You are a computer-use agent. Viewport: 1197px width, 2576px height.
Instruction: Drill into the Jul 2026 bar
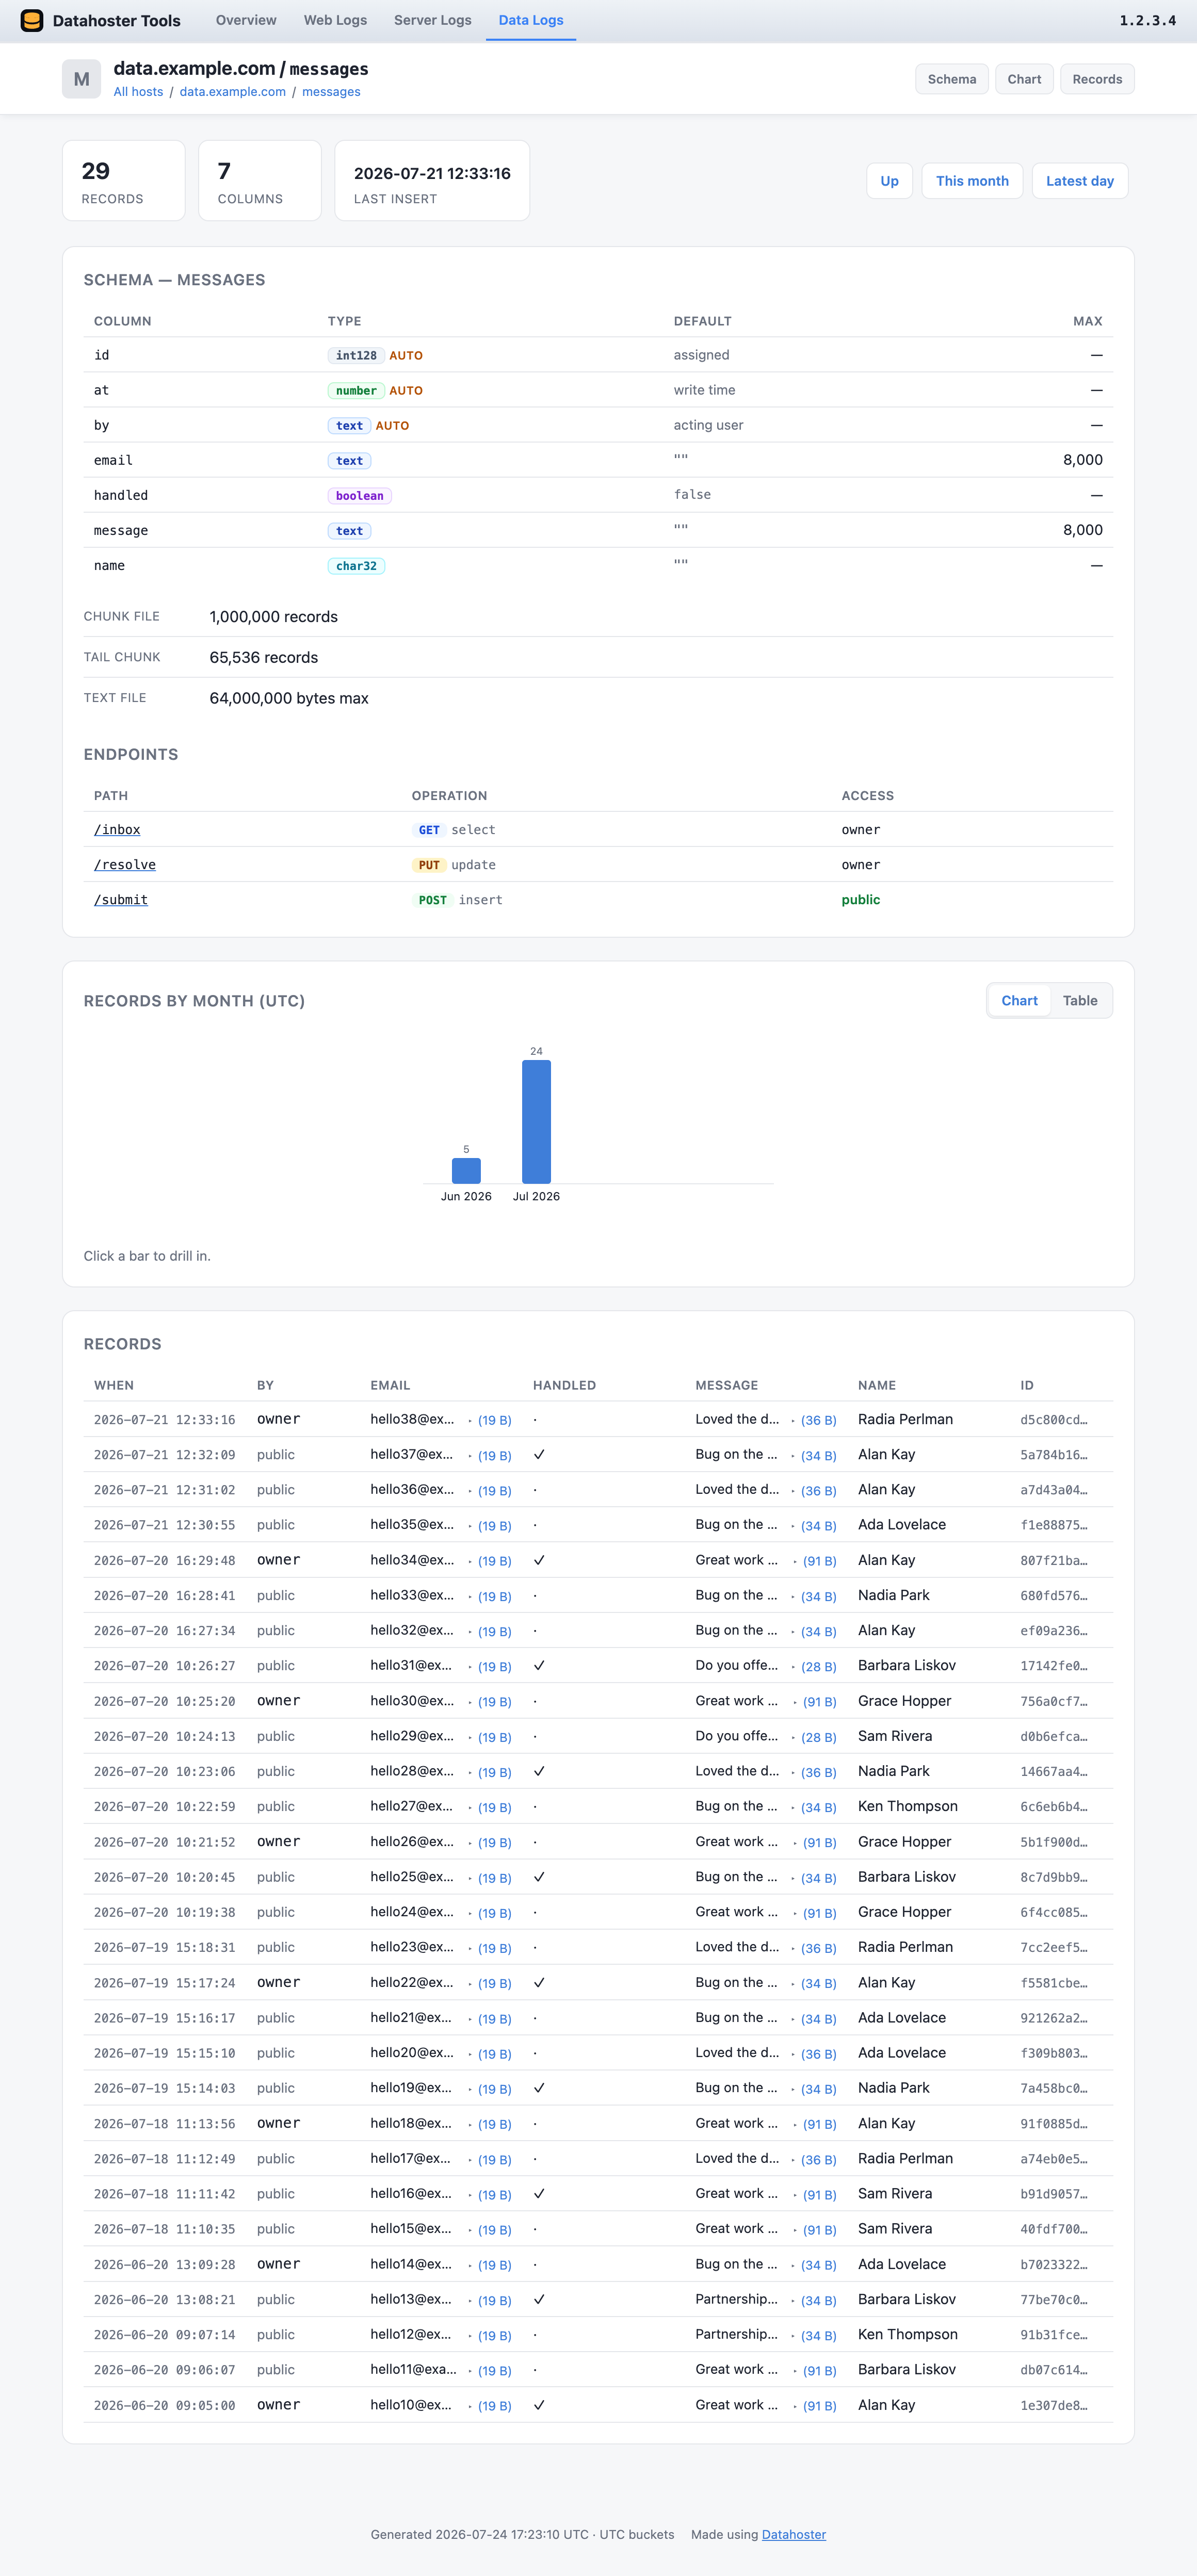click(536, 1122)
